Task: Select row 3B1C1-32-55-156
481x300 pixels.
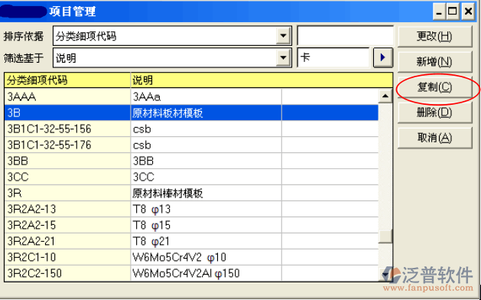Action: pyautogui.click(x=191, y=129)
